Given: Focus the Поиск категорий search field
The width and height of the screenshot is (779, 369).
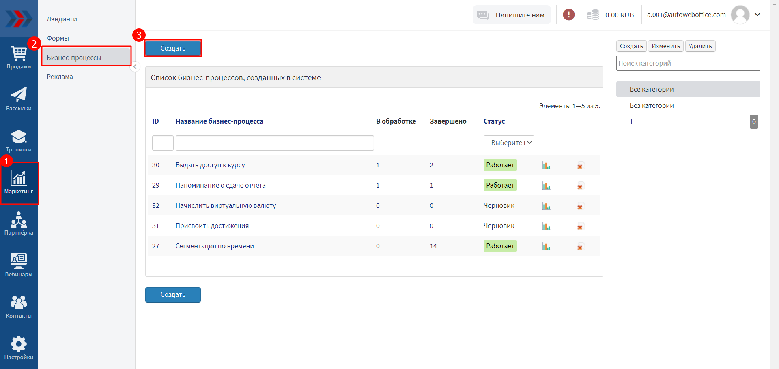Looking at the screenshot, I should pyautogui.click(x=688, y=63).
